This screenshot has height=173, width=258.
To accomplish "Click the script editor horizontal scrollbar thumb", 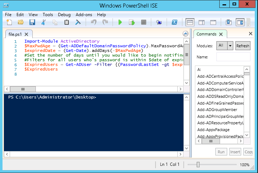I will point(23,89).
